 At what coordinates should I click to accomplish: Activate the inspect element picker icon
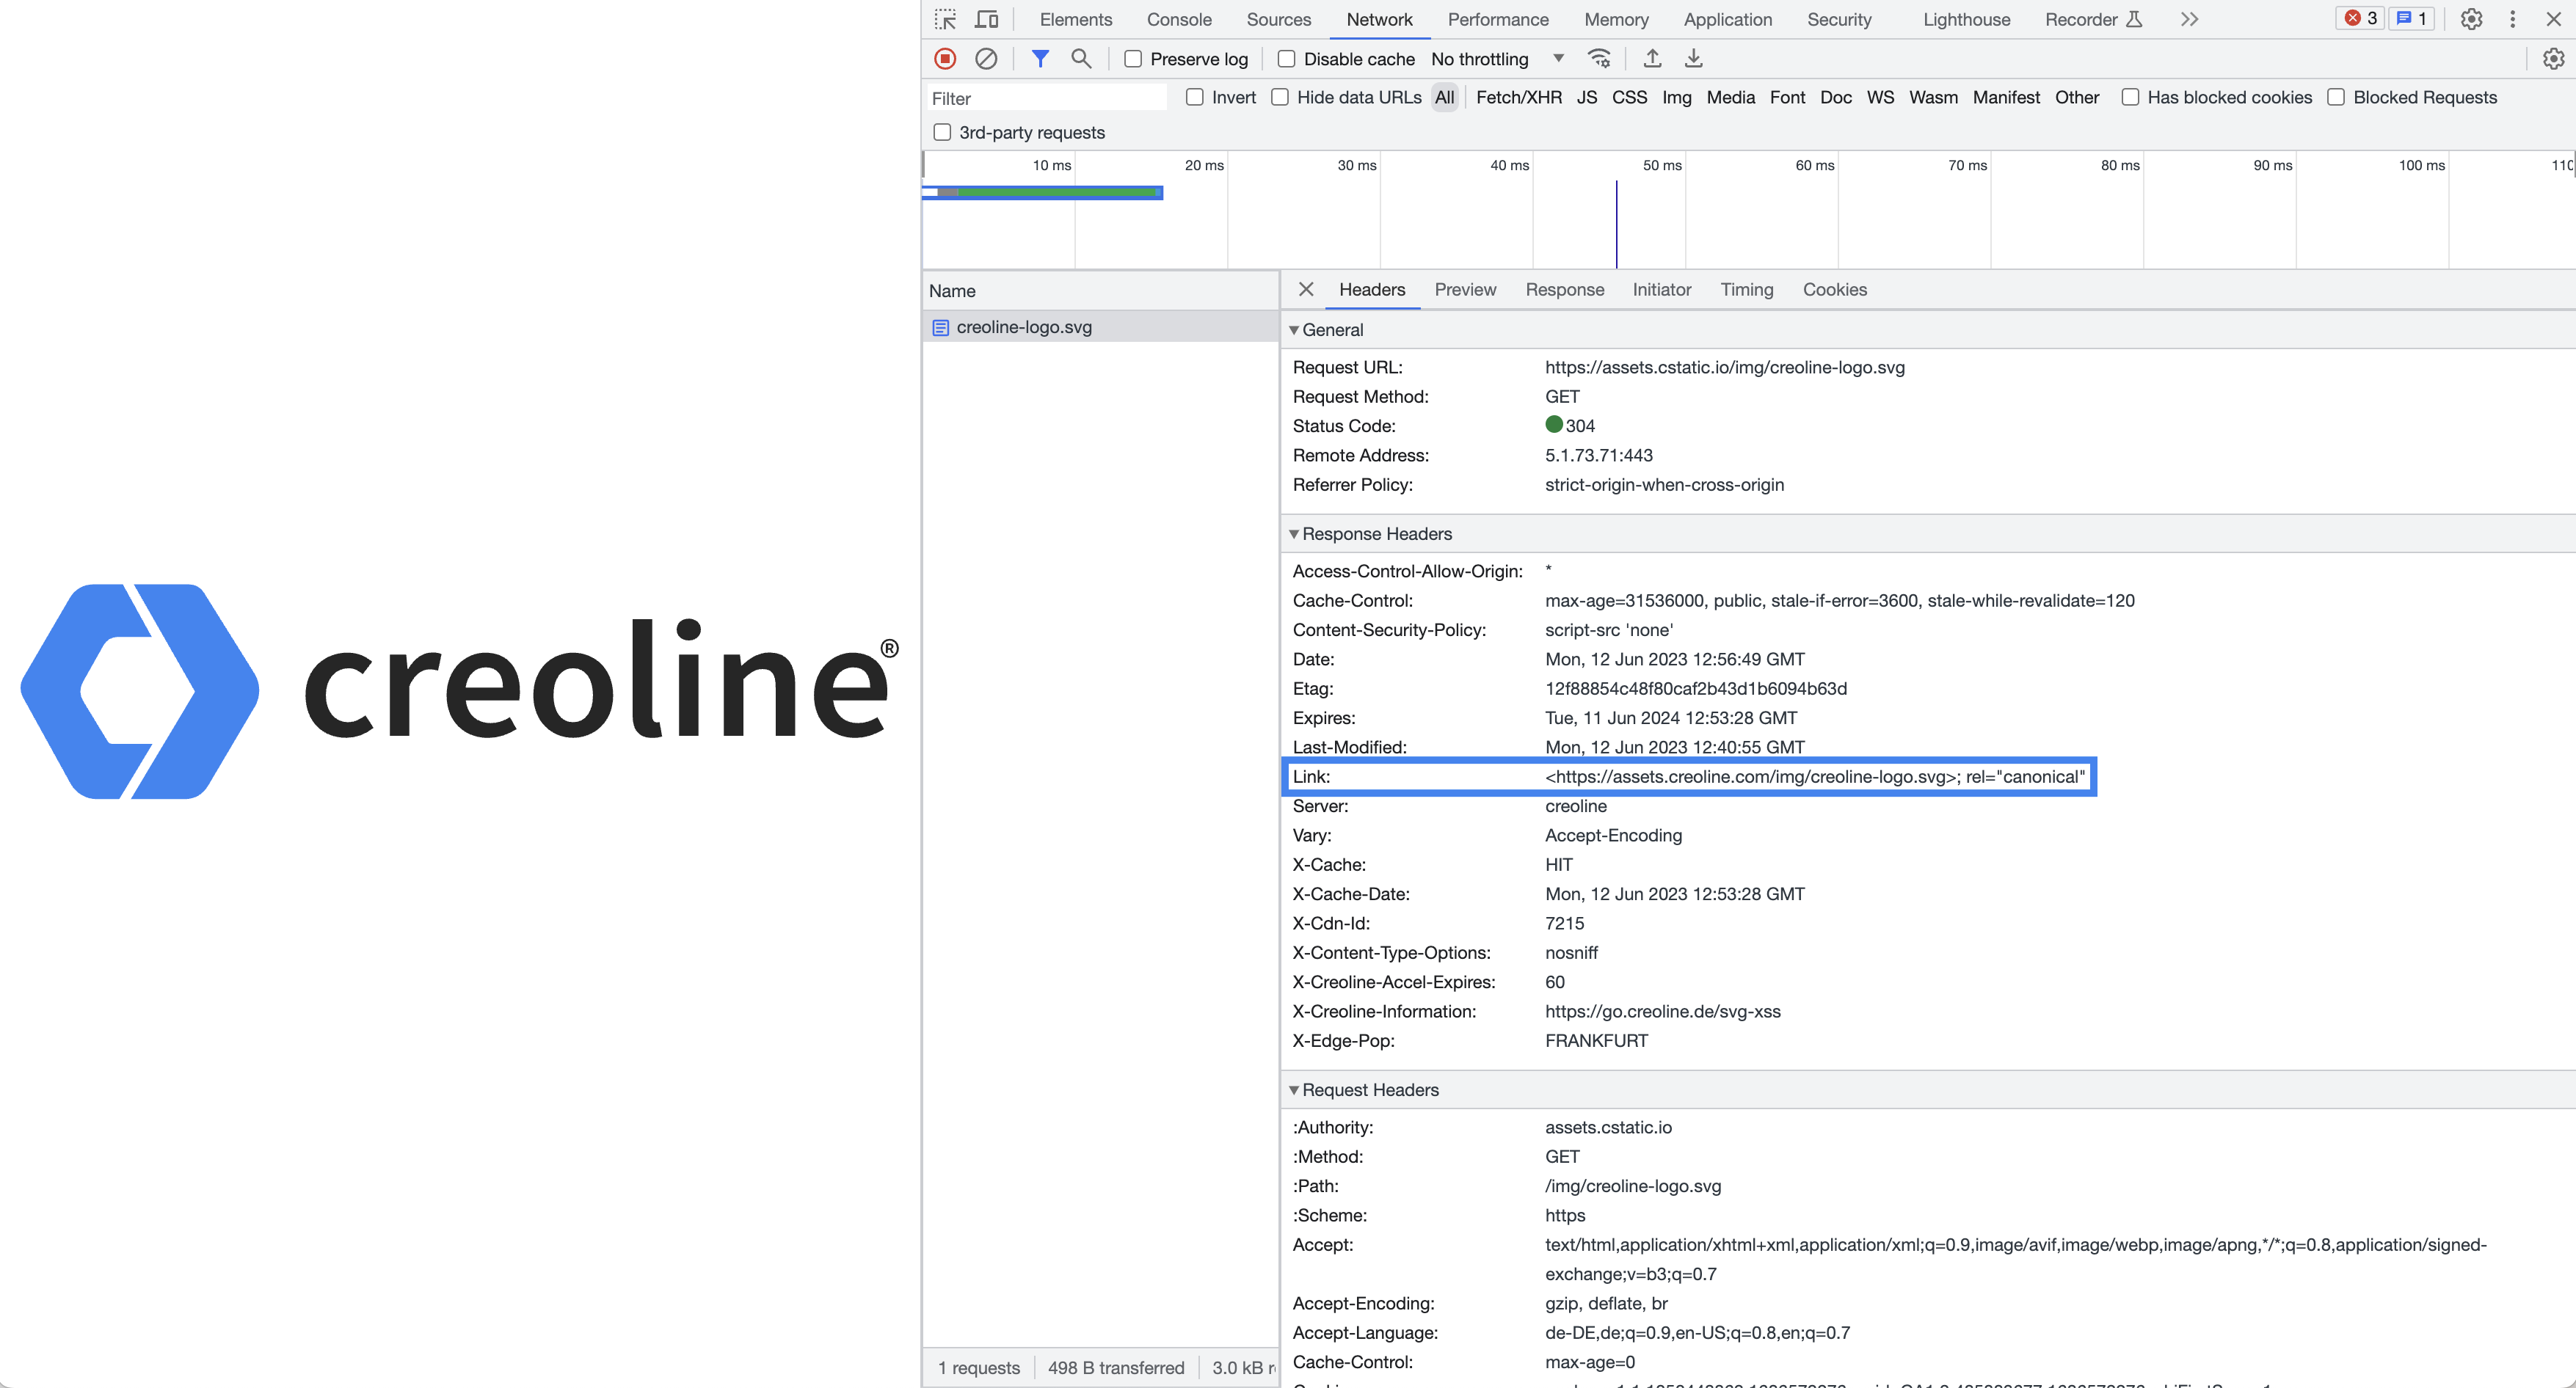945,19
